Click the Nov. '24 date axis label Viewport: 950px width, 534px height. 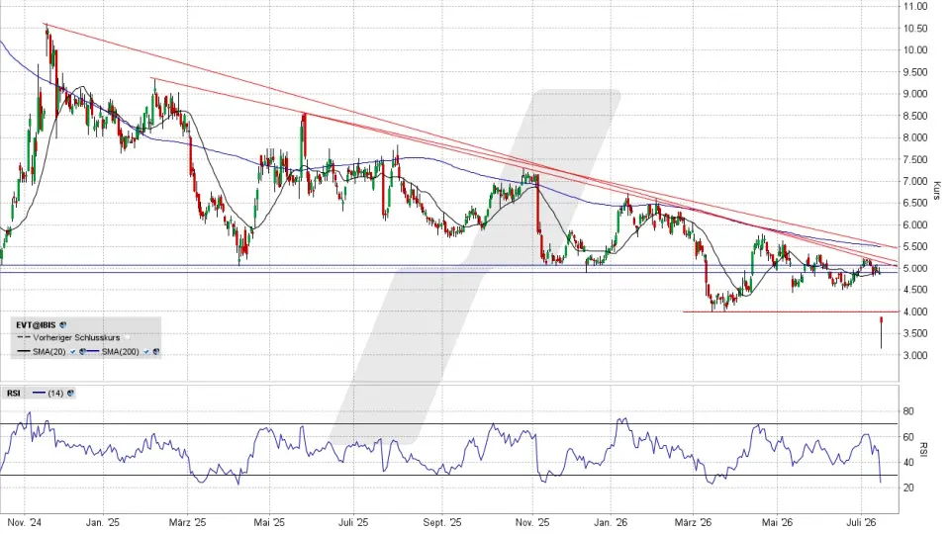point(25,522)
